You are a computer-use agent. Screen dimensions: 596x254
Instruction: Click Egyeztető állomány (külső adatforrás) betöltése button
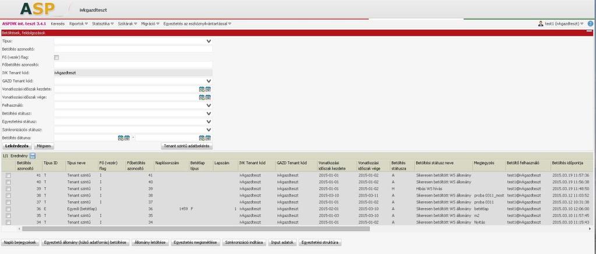click(86, 242)
